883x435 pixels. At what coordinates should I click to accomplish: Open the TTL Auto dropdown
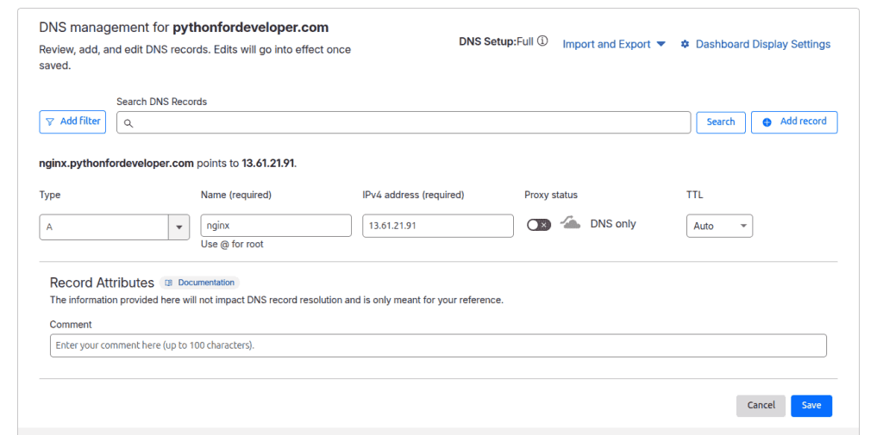[x=719, y=226]
